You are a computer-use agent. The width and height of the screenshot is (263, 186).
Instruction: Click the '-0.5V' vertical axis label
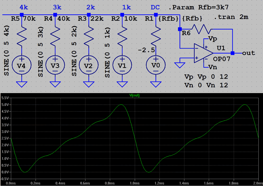(x=4, y=179)
